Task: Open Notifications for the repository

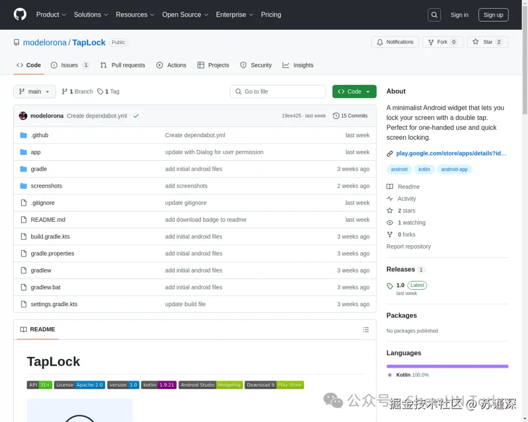Action: (x=395, y=42)
